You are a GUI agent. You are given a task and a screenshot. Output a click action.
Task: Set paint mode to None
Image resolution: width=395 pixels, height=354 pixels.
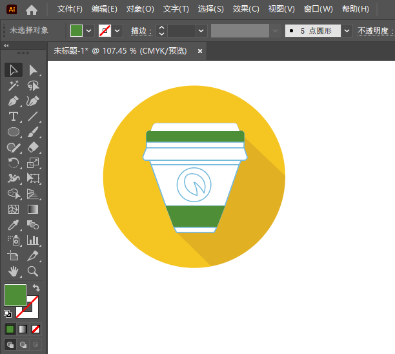[35, 329]
